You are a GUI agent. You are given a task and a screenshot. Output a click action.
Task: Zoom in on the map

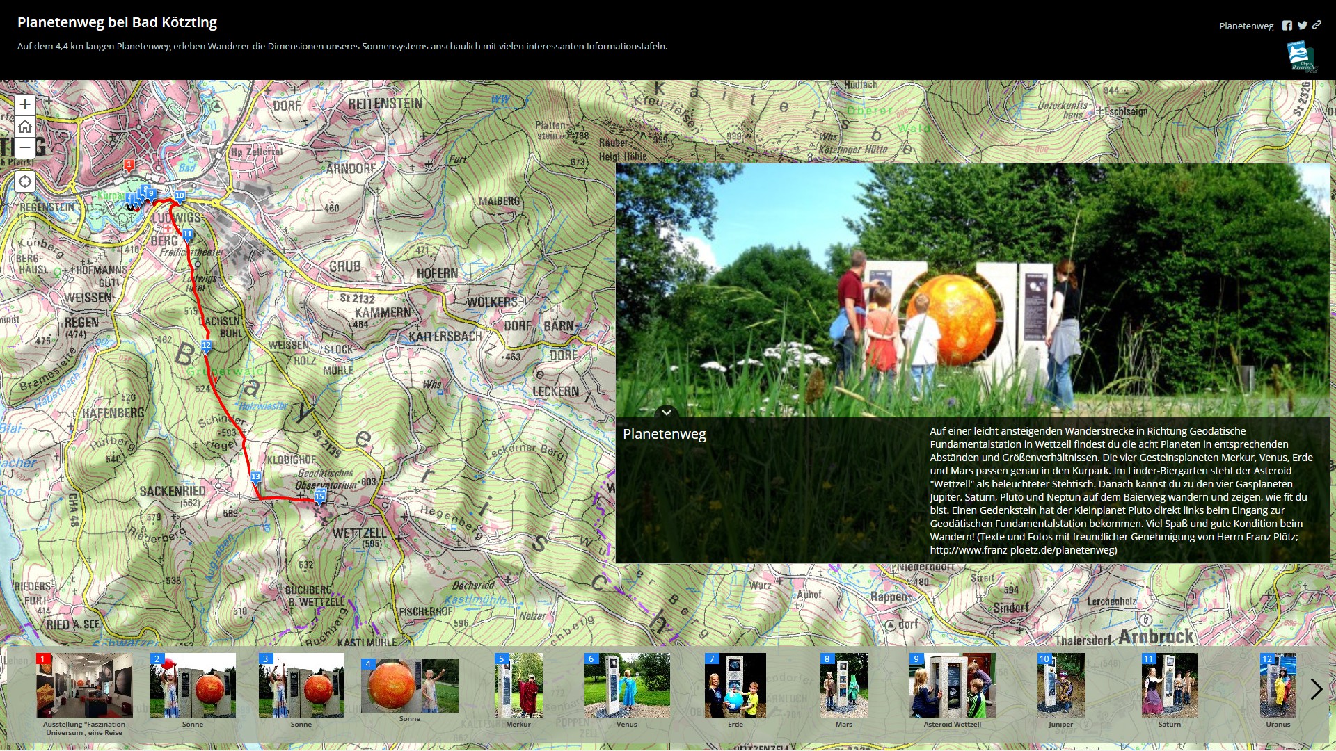(25, 104)
